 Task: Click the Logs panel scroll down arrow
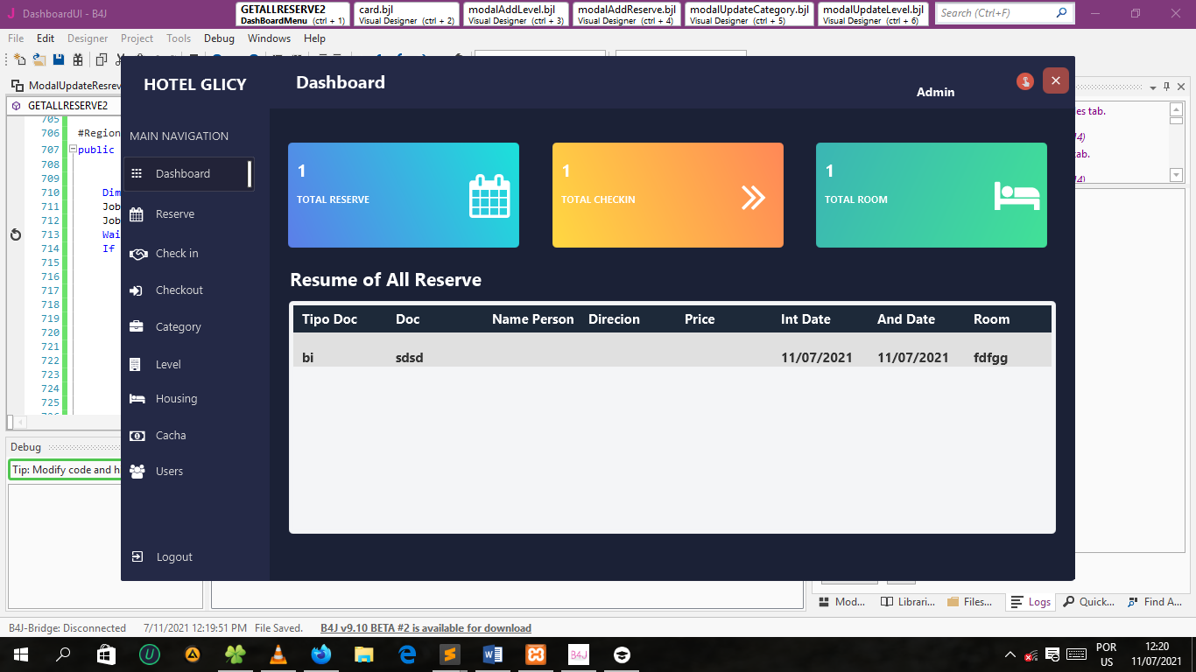[1176, 175]
